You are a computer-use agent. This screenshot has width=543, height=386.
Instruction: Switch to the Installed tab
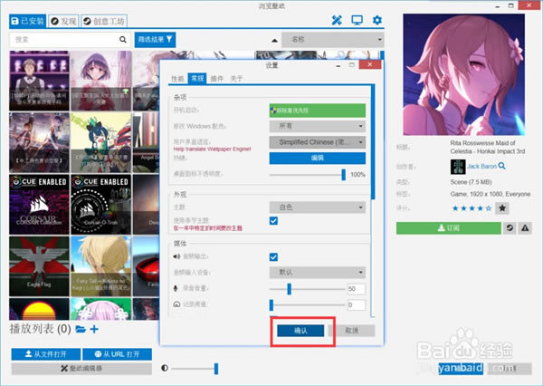coord(27,21)
